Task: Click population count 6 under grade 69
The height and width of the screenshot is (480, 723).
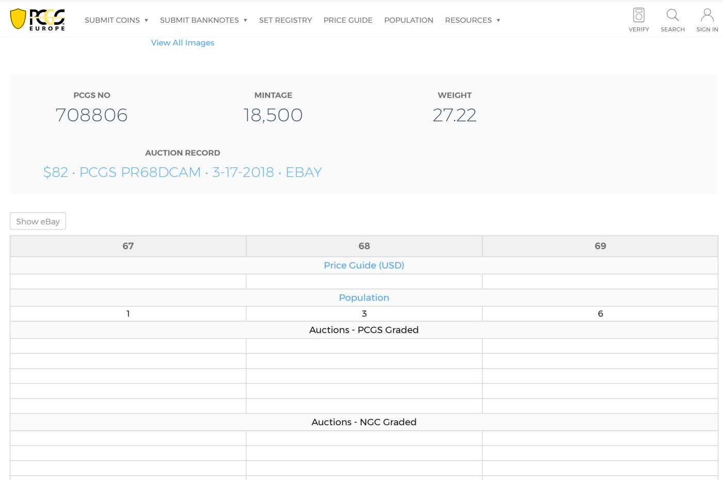Action: (600, 314)
